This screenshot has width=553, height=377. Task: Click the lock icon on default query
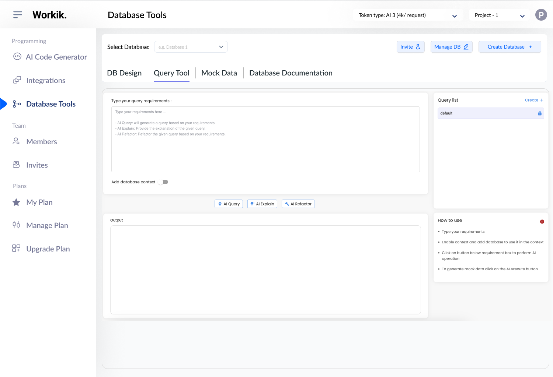pos(539,113)
